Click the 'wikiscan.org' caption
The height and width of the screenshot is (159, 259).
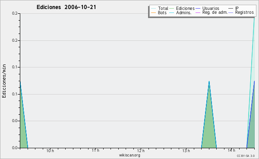point(129,155)
